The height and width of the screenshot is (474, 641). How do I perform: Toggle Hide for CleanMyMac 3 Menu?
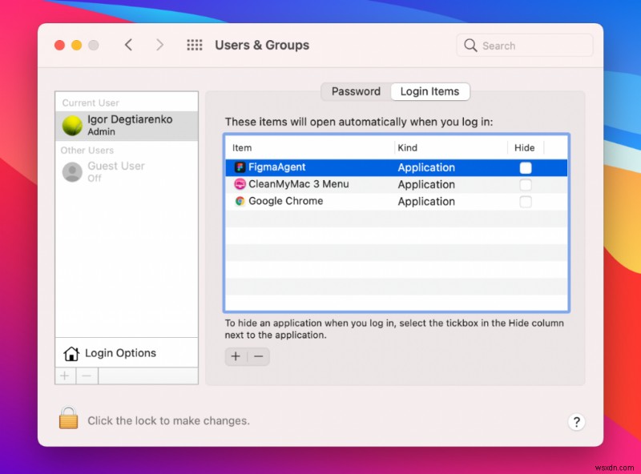click(526, 184)
